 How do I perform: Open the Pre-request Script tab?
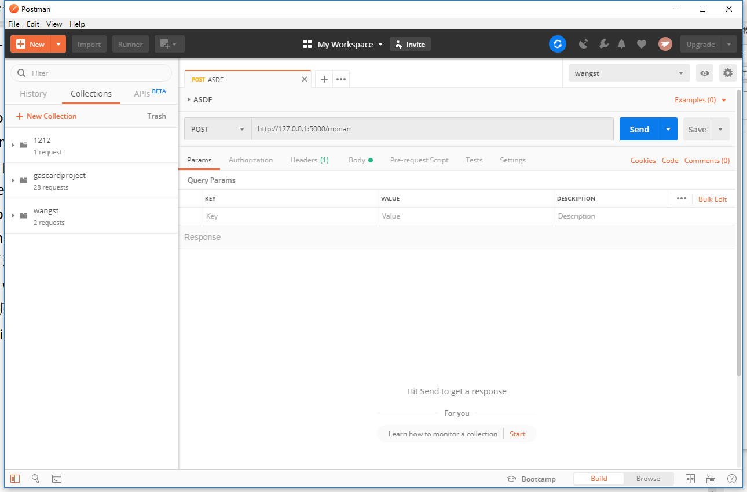419,160
